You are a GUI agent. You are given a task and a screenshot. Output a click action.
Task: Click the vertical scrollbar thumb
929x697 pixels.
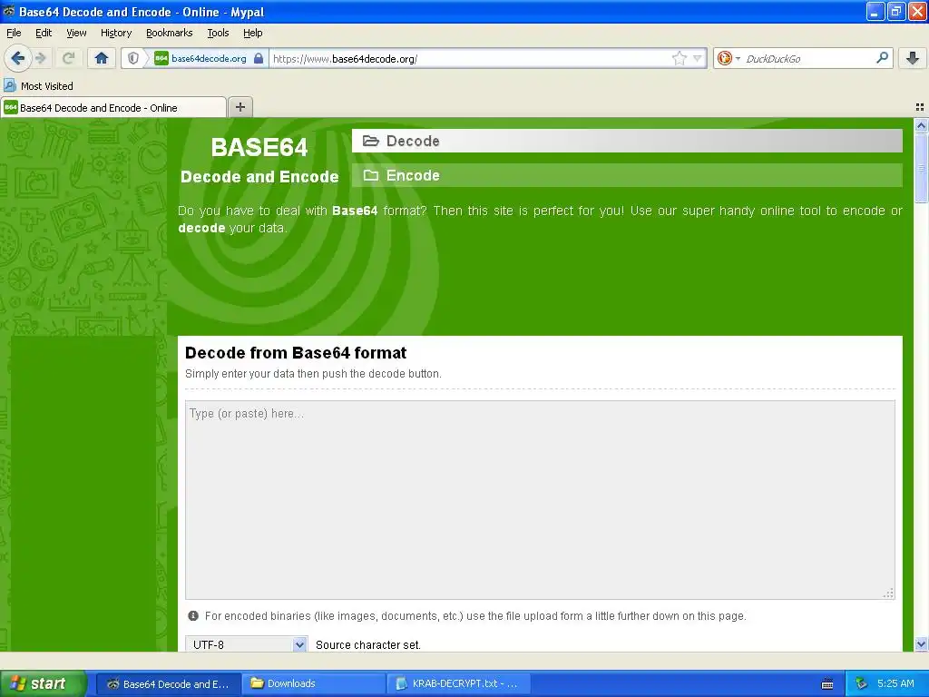[x=921, y=168]
